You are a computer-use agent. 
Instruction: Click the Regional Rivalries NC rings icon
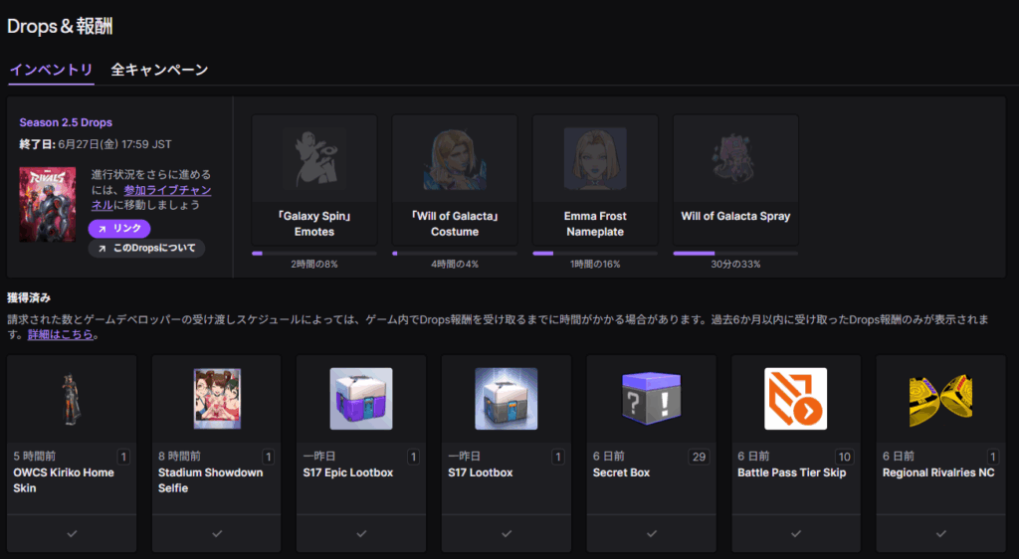point(941,399)
